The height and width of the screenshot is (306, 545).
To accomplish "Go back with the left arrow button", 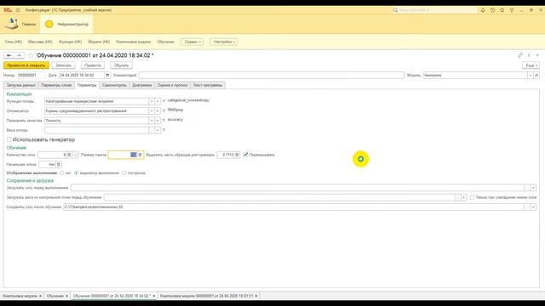I will (x=9, y=55).
